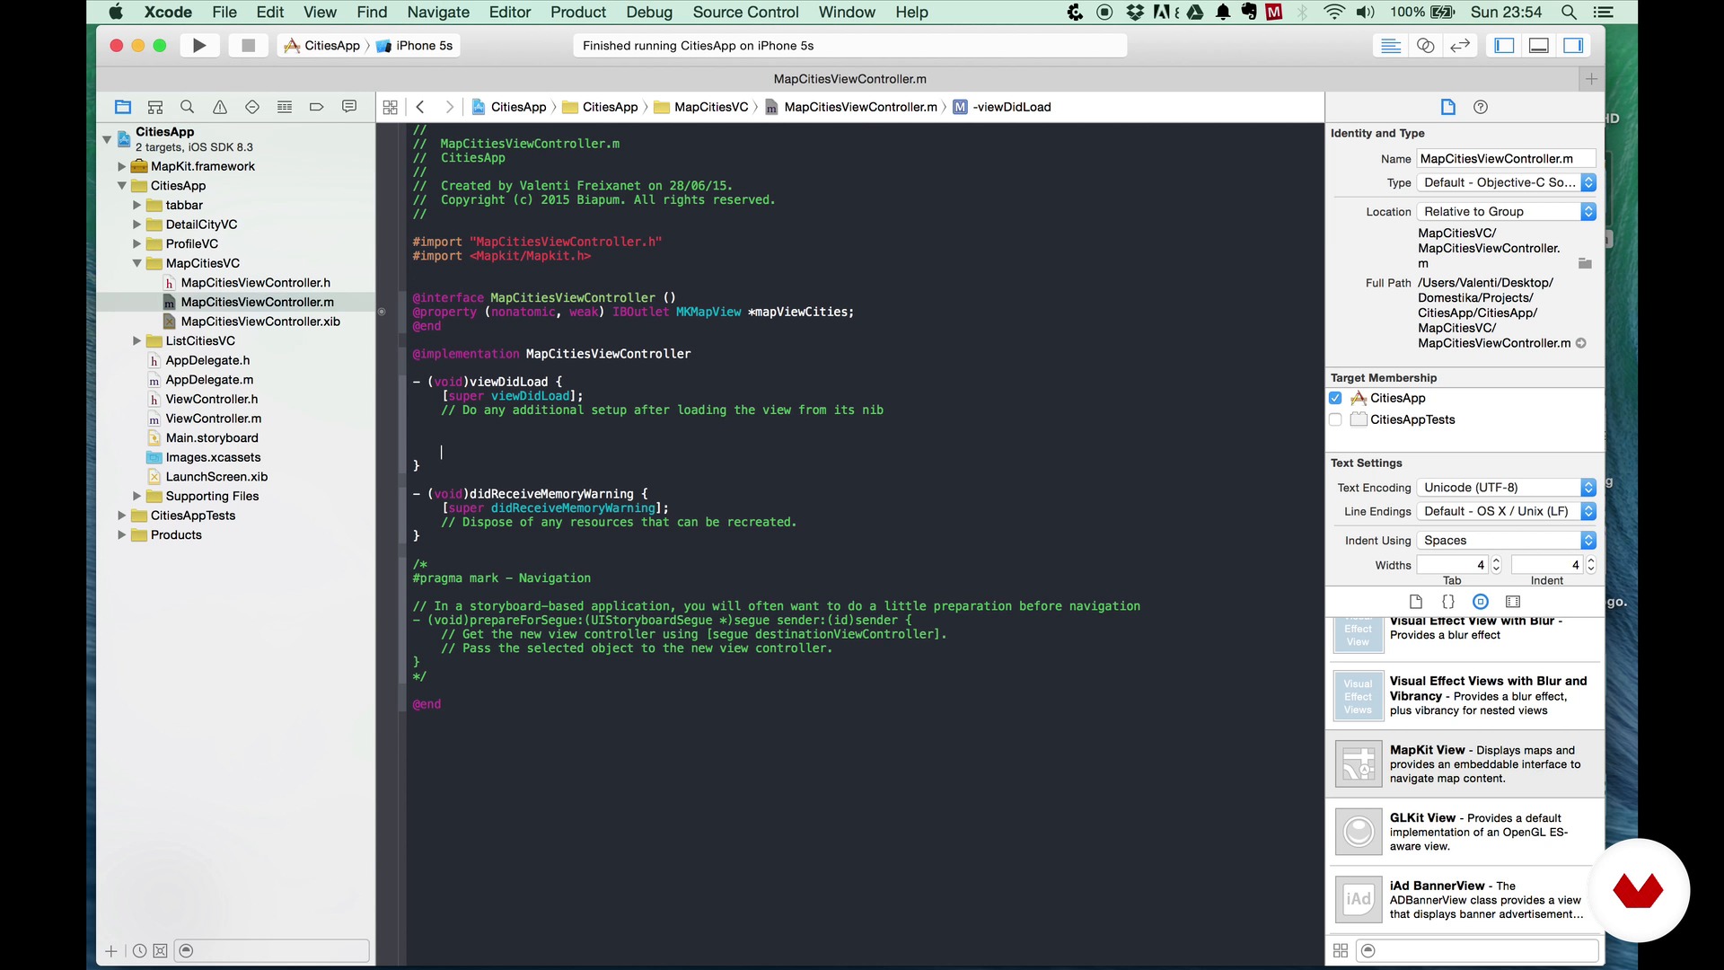Show the File inspector
Screen dimensions: 1724x970
coord(1448,107)
